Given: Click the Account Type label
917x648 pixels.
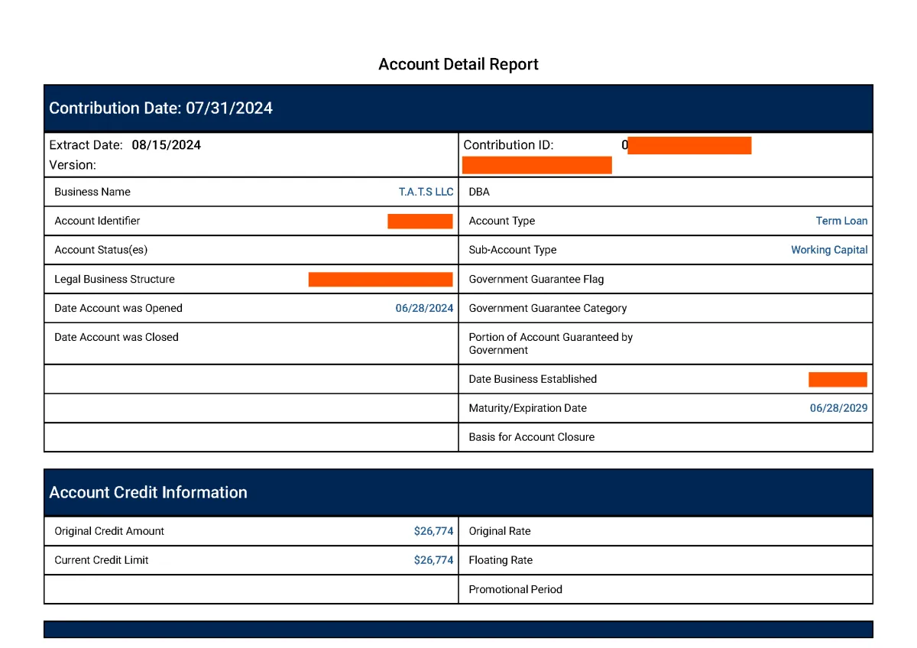Looking at the screenshot, I should [x=502, y=221].
